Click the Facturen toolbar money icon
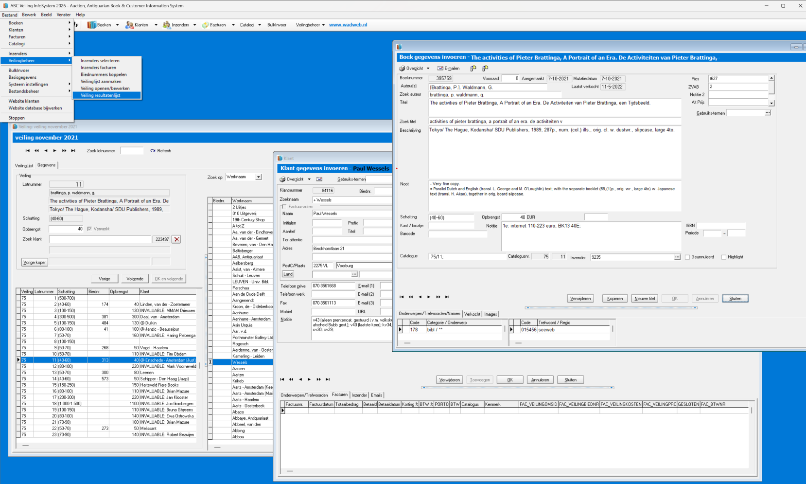The image size is (806, 484). pyautogui.click(x=205, y=25)
